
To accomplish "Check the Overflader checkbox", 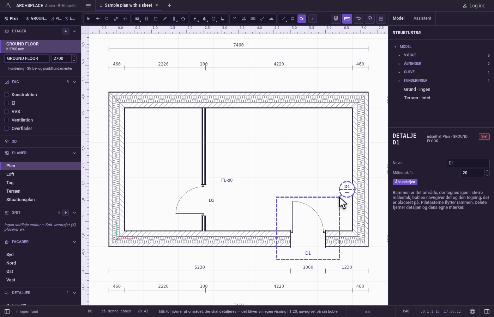I will coord(6,129).
